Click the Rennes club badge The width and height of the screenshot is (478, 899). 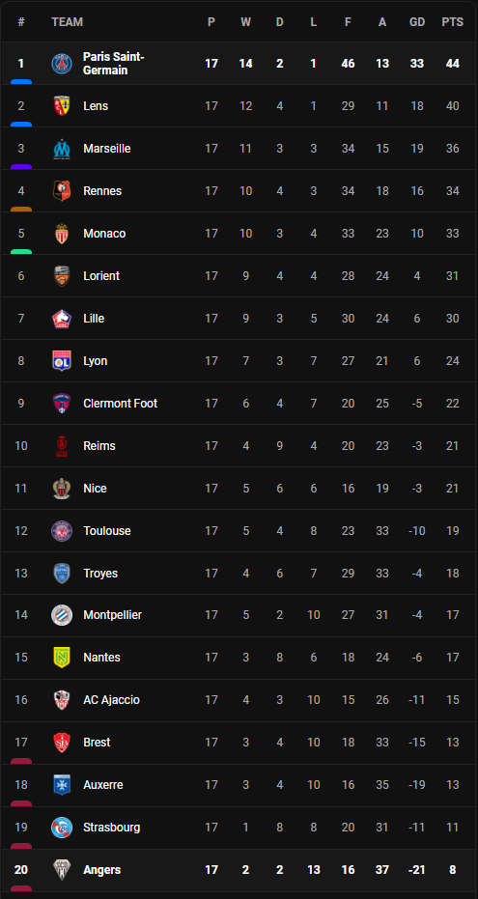62,191
